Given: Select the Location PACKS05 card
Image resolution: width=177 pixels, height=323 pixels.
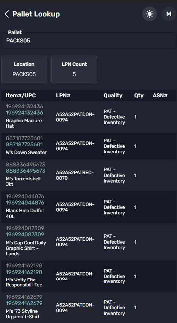Looking at the screenshot, I should 24,70.
